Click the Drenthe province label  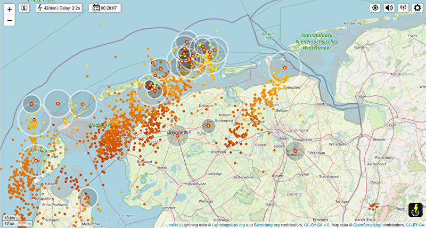[294, 194]
